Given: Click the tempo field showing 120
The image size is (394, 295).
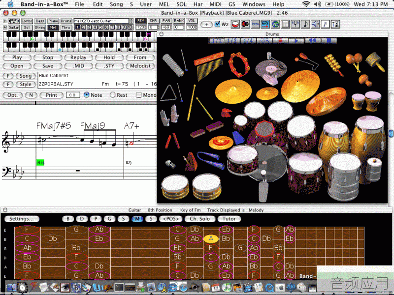Looking at the screenshot, I should pos(141,27).
